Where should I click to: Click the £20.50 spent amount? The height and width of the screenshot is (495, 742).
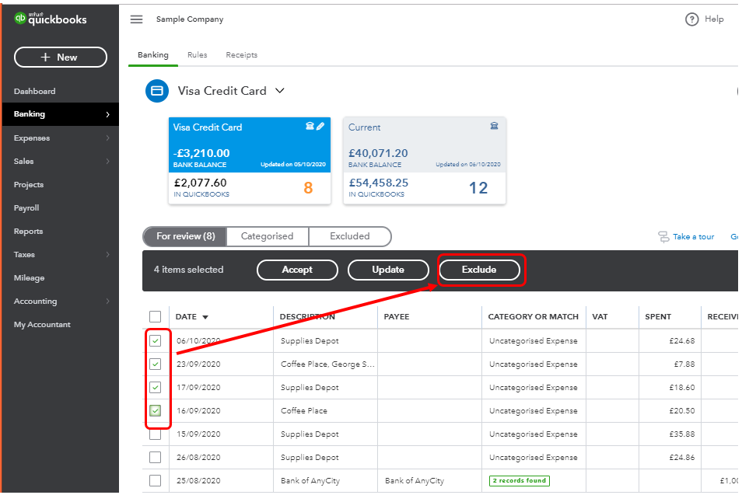click(682, 411)
